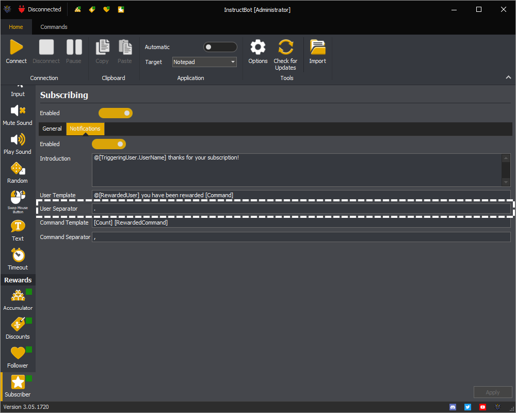Select the Input command in sidebar

click(18, 90)
